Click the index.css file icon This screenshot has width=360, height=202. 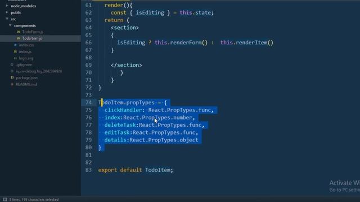[x=15, y=45]
